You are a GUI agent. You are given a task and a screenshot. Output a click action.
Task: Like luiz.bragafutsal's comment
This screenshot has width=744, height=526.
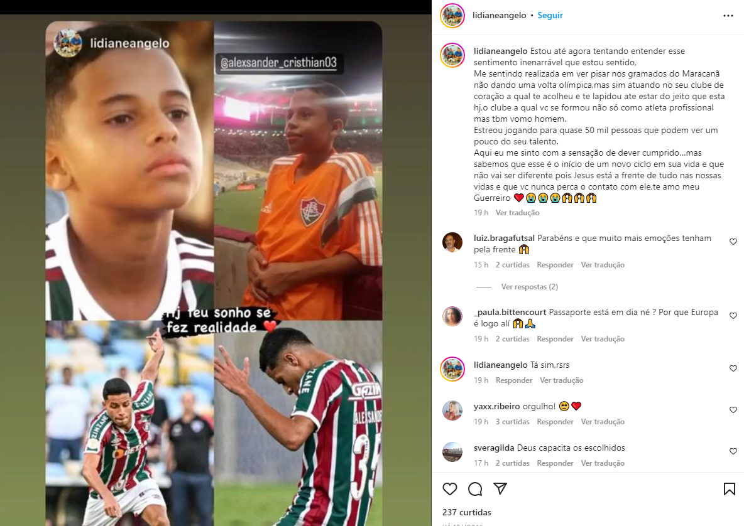(x=733, y=242)
